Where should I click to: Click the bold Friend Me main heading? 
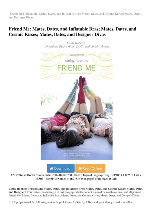point(73,32)
